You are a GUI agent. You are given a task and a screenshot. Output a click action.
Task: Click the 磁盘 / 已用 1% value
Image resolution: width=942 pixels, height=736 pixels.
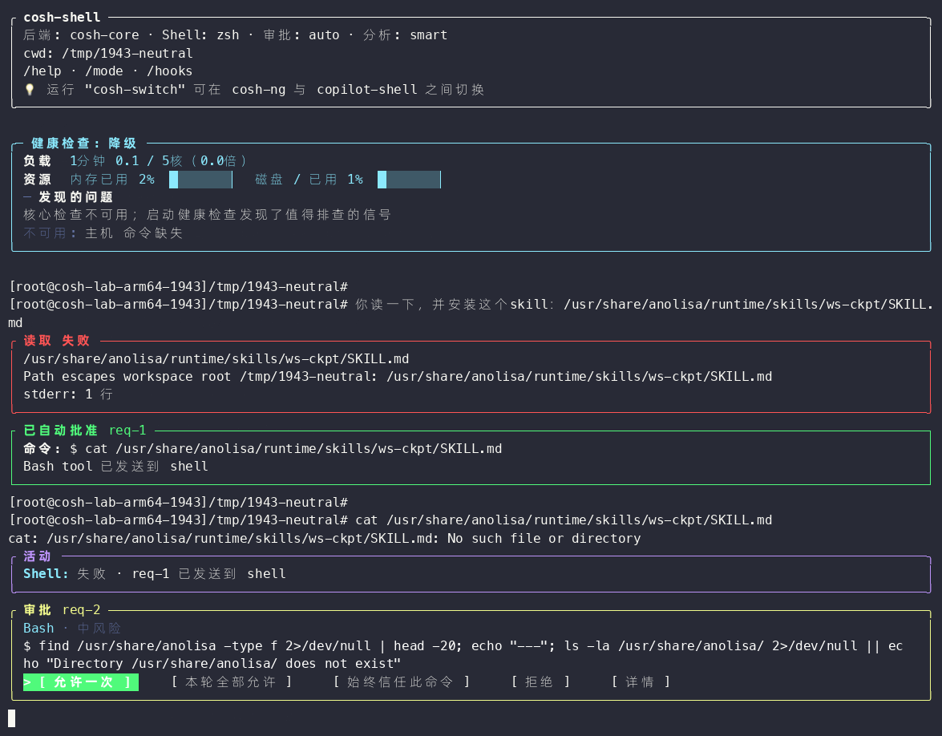309,180
